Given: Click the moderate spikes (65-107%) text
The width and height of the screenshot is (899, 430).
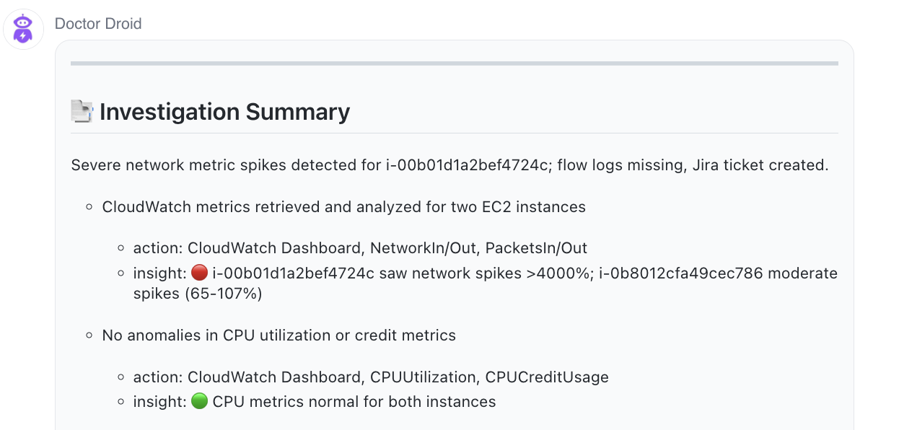Looking at the screenshot, I should [486, 284].
